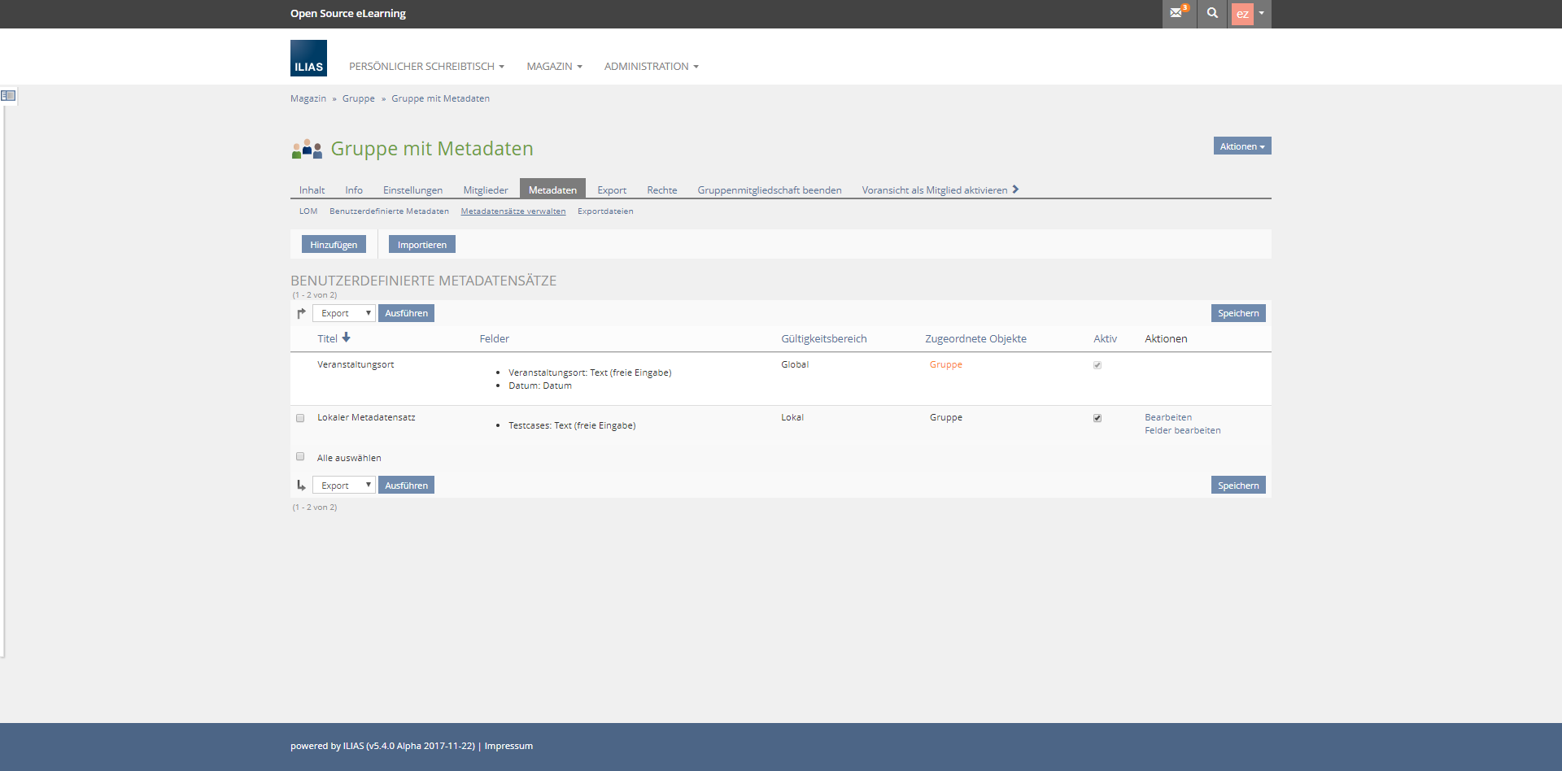Image resolution: width=1562 pixels, height=771 pixels.
Task: Click Felder bearbeiten link
Action: pos(1182,431)
